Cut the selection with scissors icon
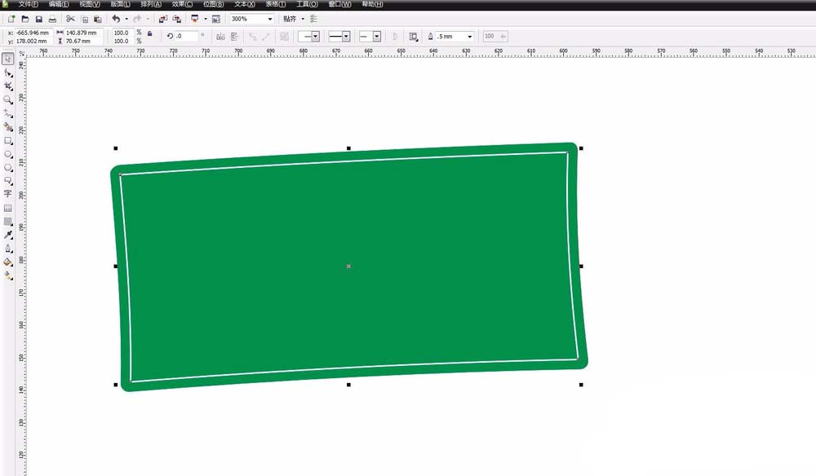Viewport: 816px width, 476px height. click(x=70, y=19)
